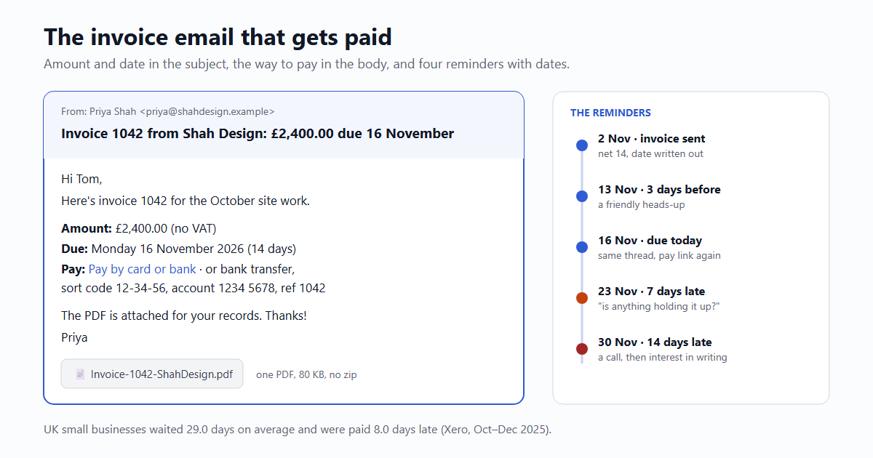Click "The PDF is attached for your records" sentence
The width and height of the screenshot is (873, 458).
(x=184, y=316)
